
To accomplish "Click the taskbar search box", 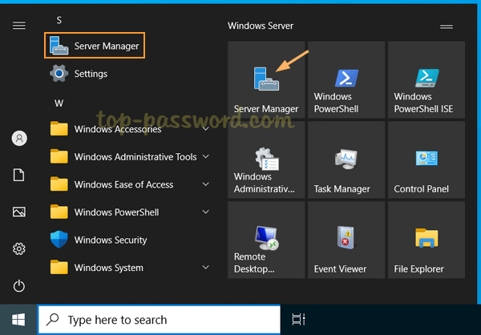I will tap(160, 320).
